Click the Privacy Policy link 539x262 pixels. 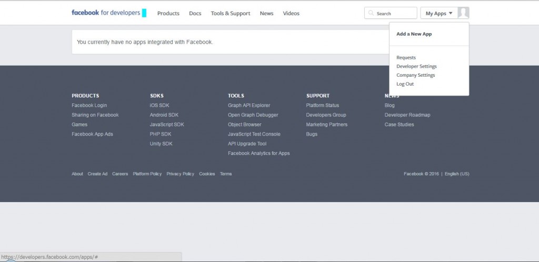click(x=180, y=174)
